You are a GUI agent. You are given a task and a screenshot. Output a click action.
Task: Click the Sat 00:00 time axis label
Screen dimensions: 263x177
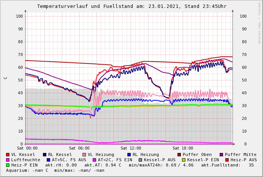[27, 148]
